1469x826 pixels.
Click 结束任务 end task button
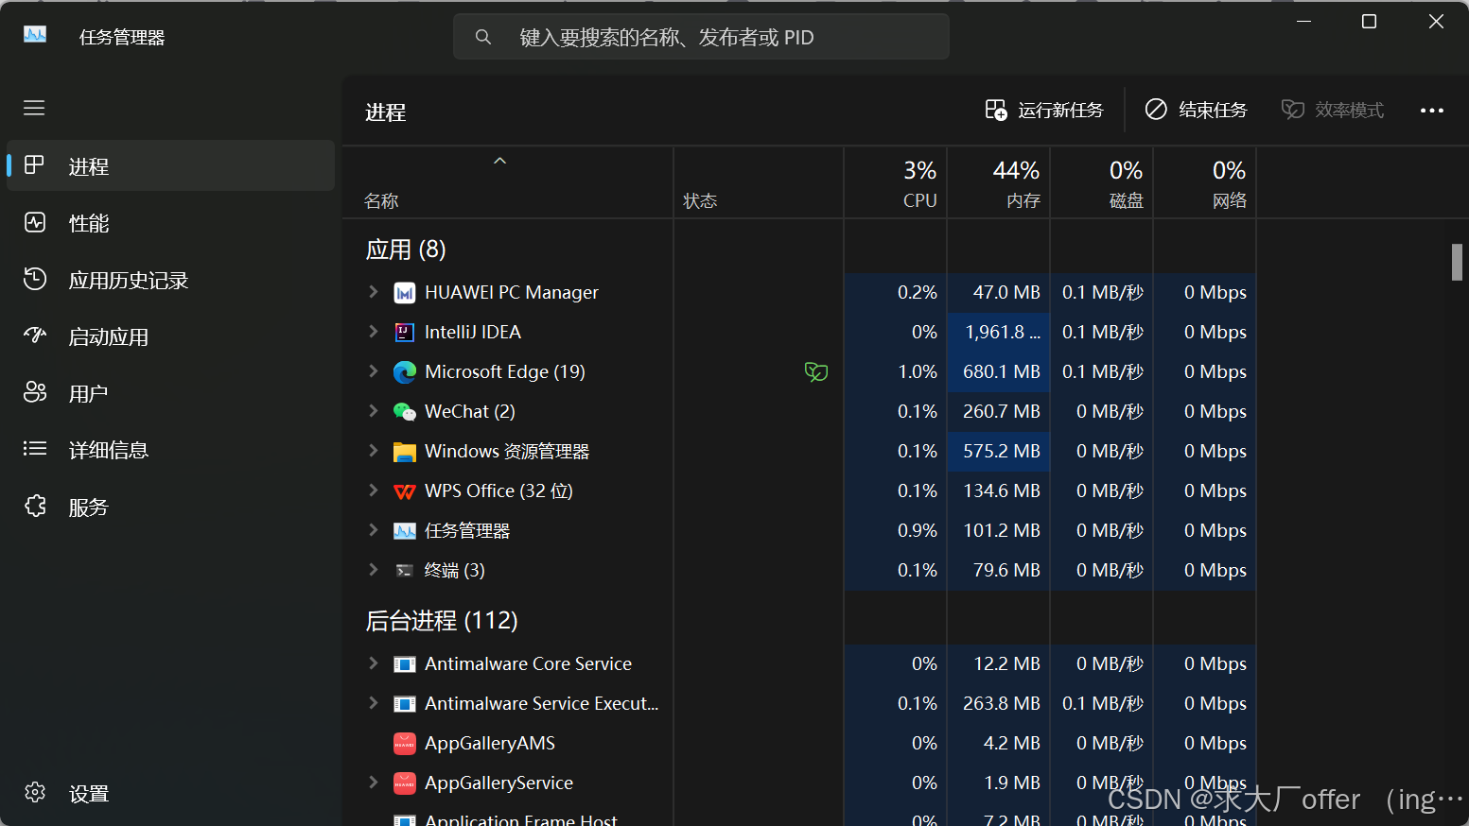(x=1196, y=111)
